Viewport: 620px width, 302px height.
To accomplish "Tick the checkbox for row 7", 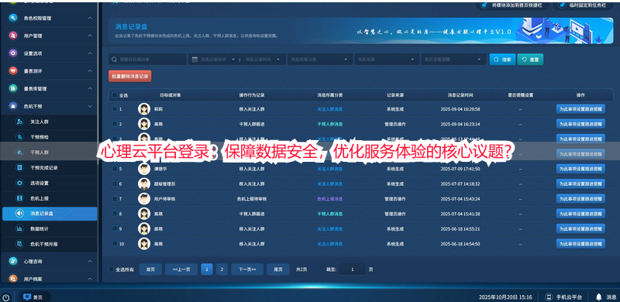I will tap(115, 199).
